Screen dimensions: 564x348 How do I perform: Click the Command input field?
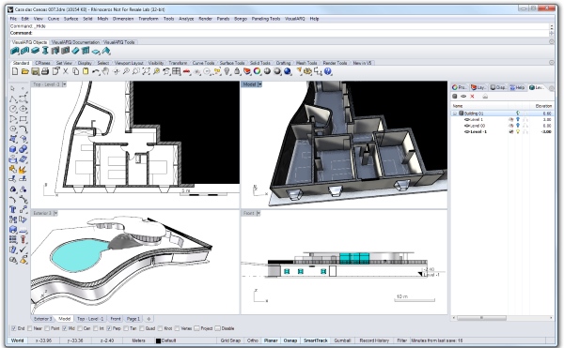pos(279,33)
